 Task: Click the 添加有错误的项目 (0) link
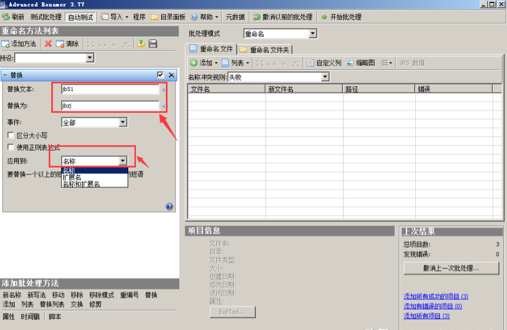pyautogui.click(x=433, y=306)
